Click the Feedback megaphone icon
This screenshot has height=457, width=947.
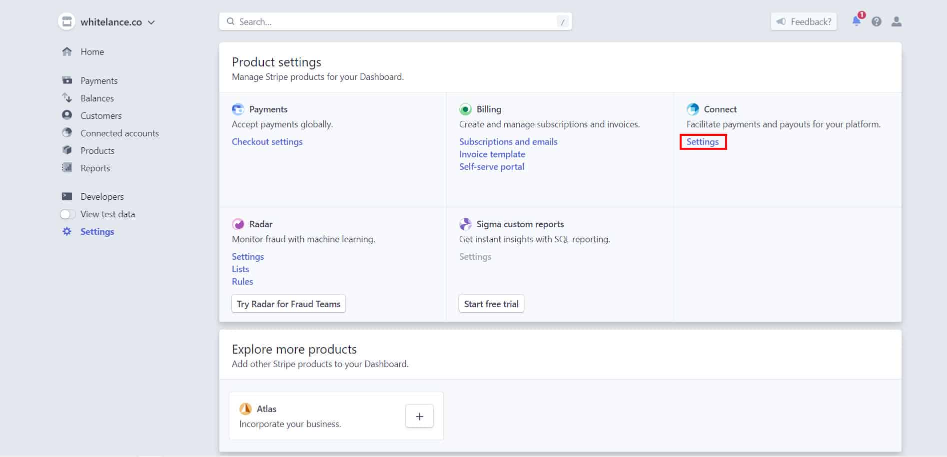click(781, 21)
